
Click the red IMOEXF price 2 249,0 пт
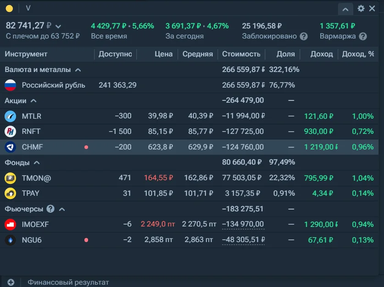158,224
